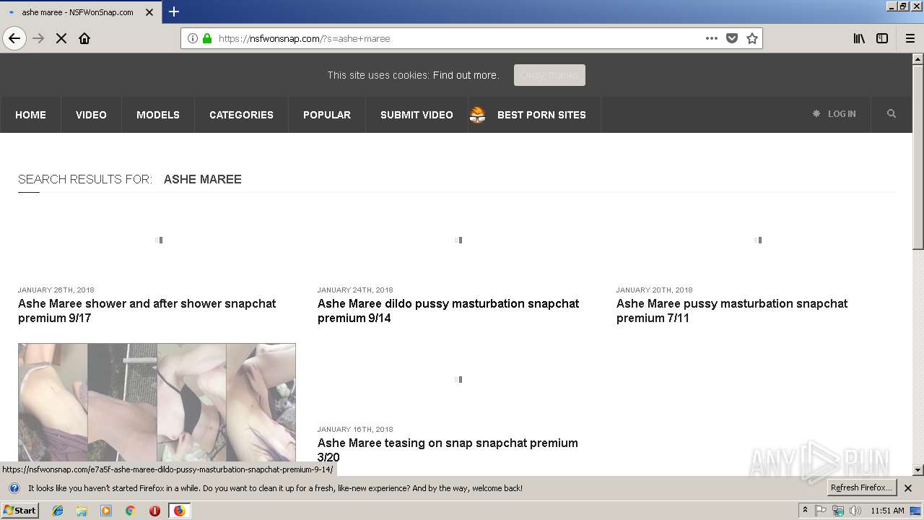924x520 pixels.
Task: Click the browser Forward arrow
Action: click(39, 38)
